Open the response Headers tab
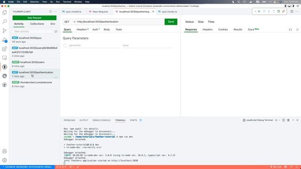The height and width of the screenshot is (169, 301). [x=207, y=30]
